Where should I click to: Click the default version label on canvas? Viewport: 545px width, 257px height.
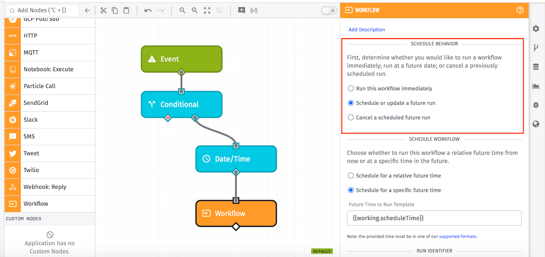pyautogui.click(x=322, y=251)
